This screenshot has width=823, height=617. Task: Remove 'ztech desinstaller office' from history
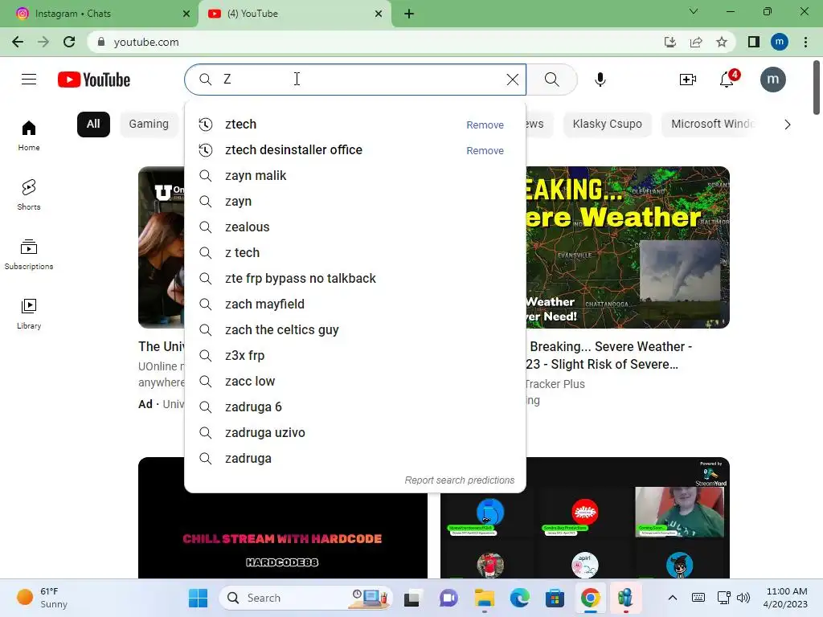click(485, 150)
